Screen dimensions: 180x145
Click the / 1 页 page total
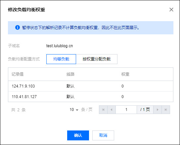coord(145,110)
